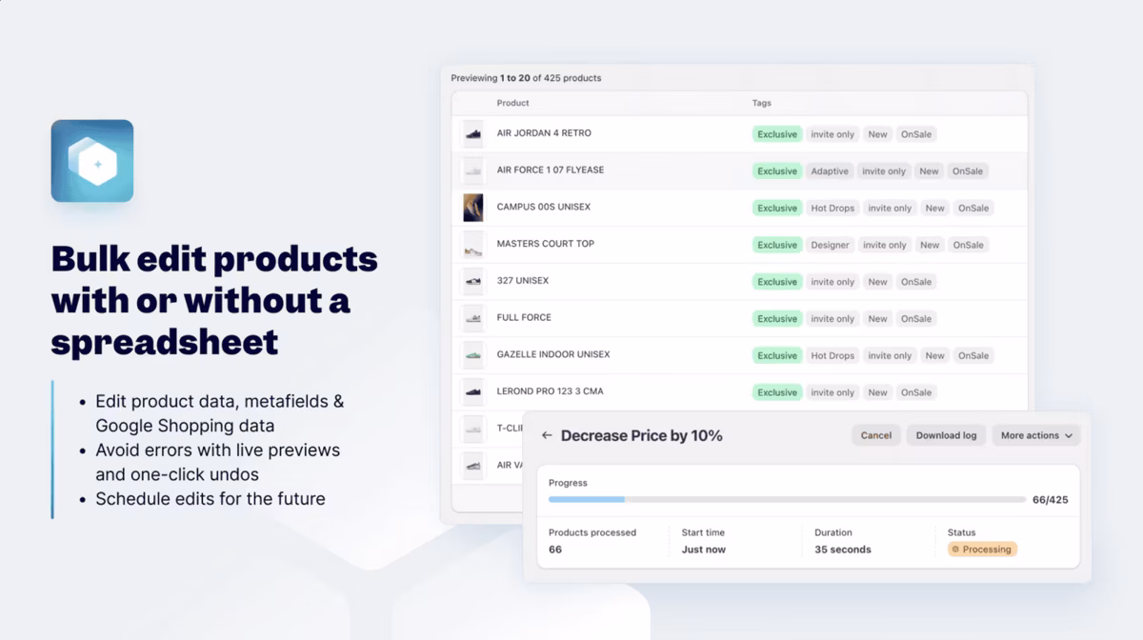Screen dimensions: 1143x640
Task: Click the LEROND PRO 123 3 CMA thumbnail
Action: coord(472,391)
